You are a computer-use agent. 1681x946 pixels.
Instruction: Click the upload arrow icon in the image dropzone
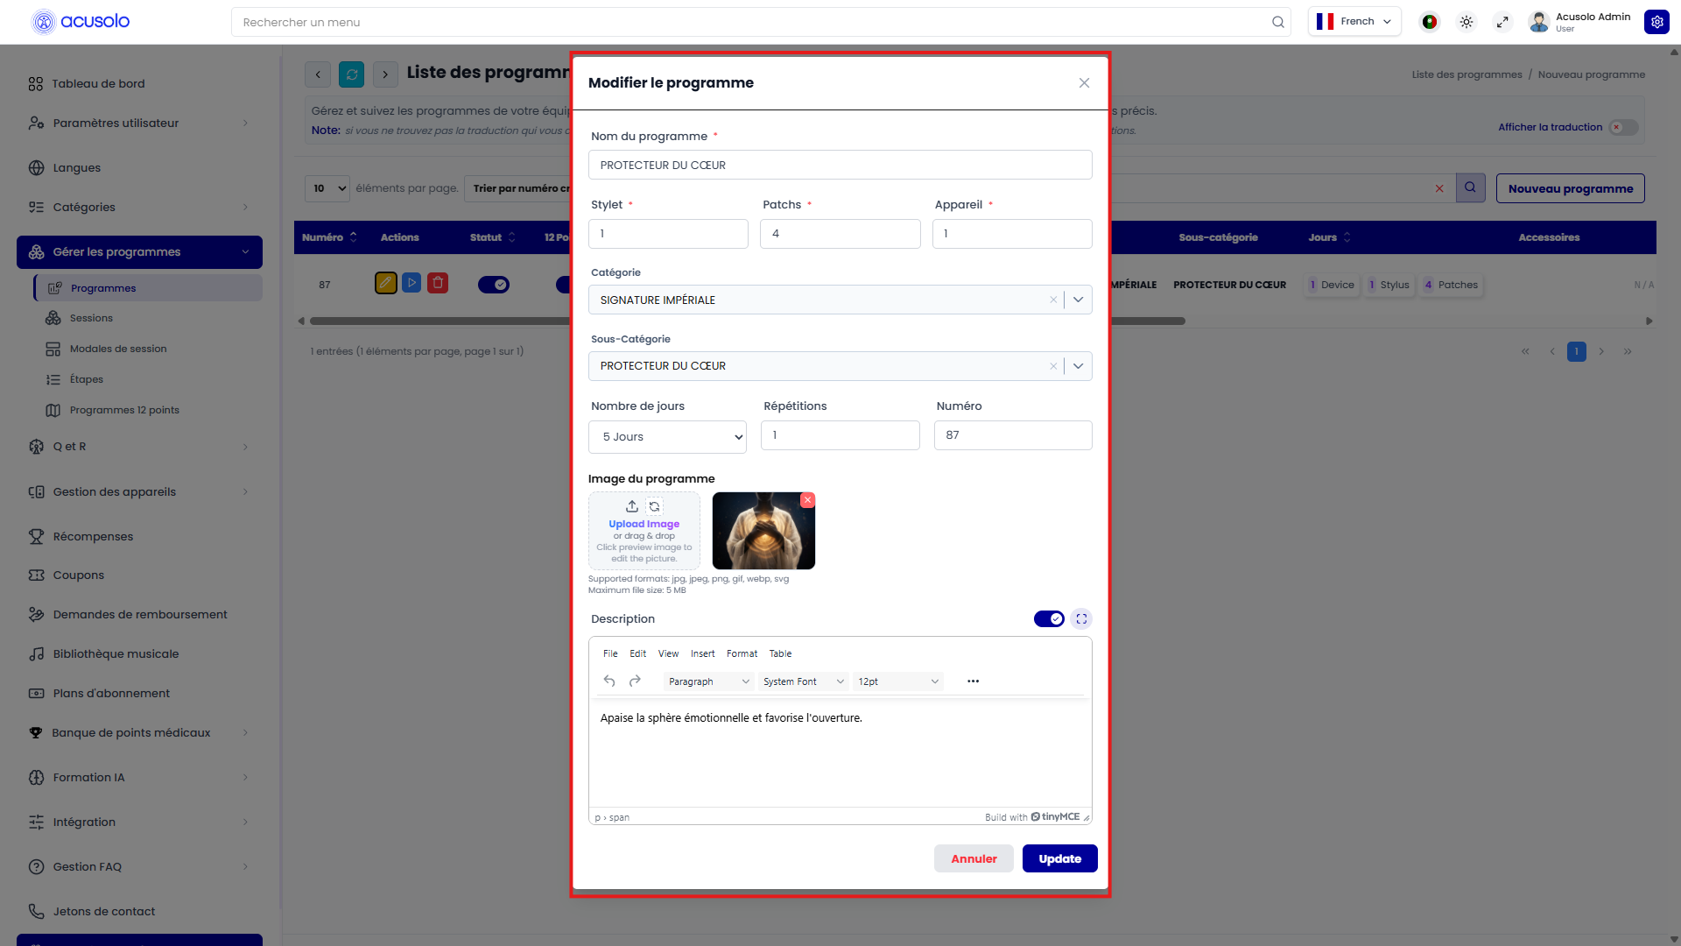[632, 506]
